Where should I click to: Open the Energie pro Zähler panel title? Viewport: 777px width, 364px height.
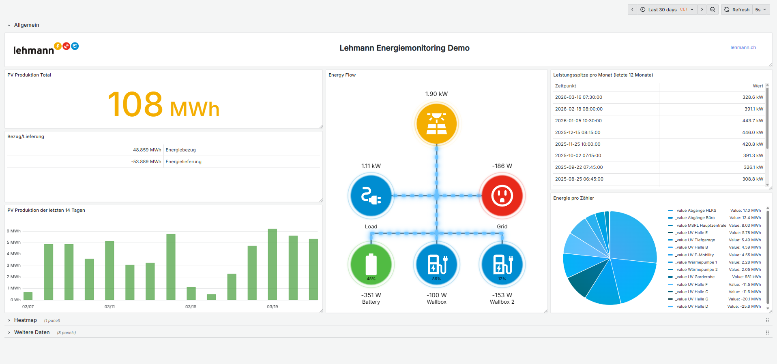[573, 198]
